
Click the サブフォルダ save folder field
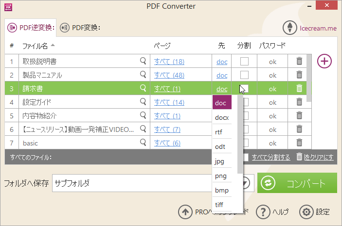tap(131, 184)
